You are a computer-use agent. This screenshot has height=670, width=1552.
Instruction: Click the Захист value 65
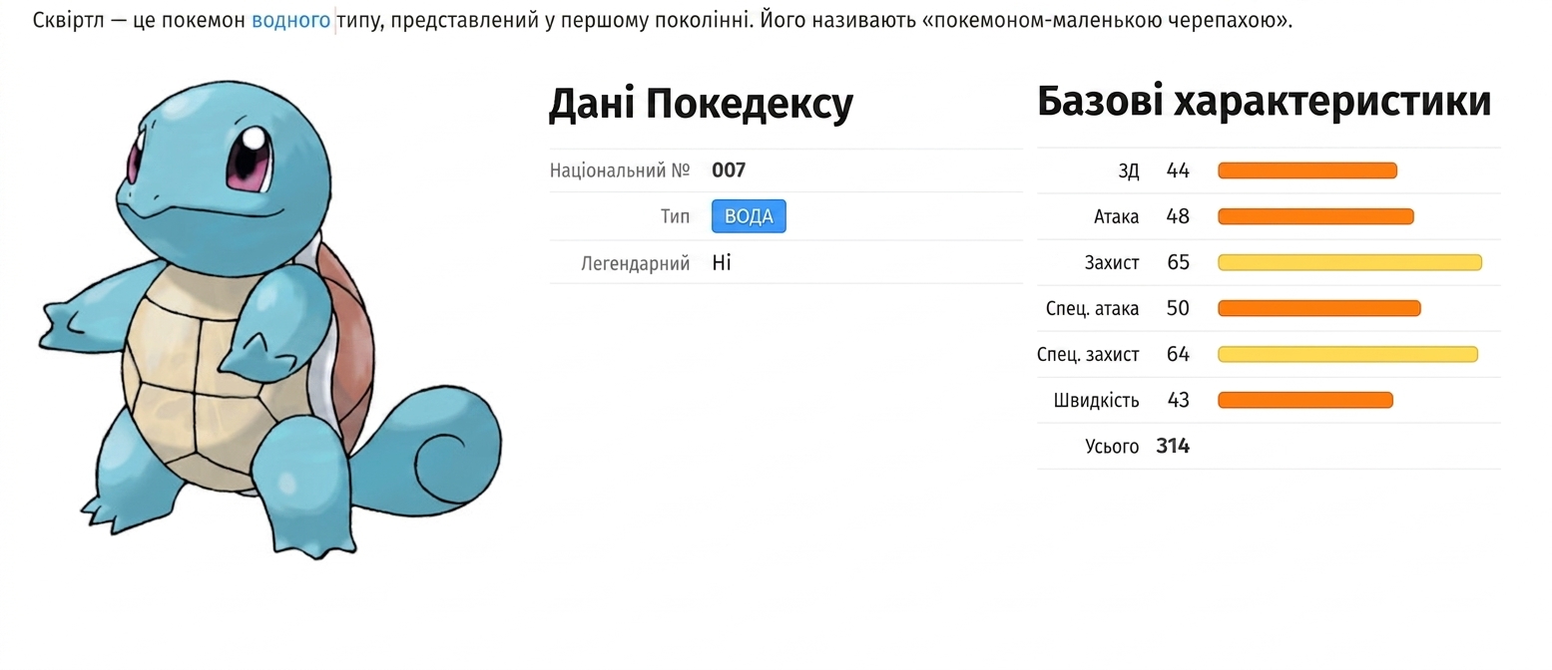pos(1178,262)
